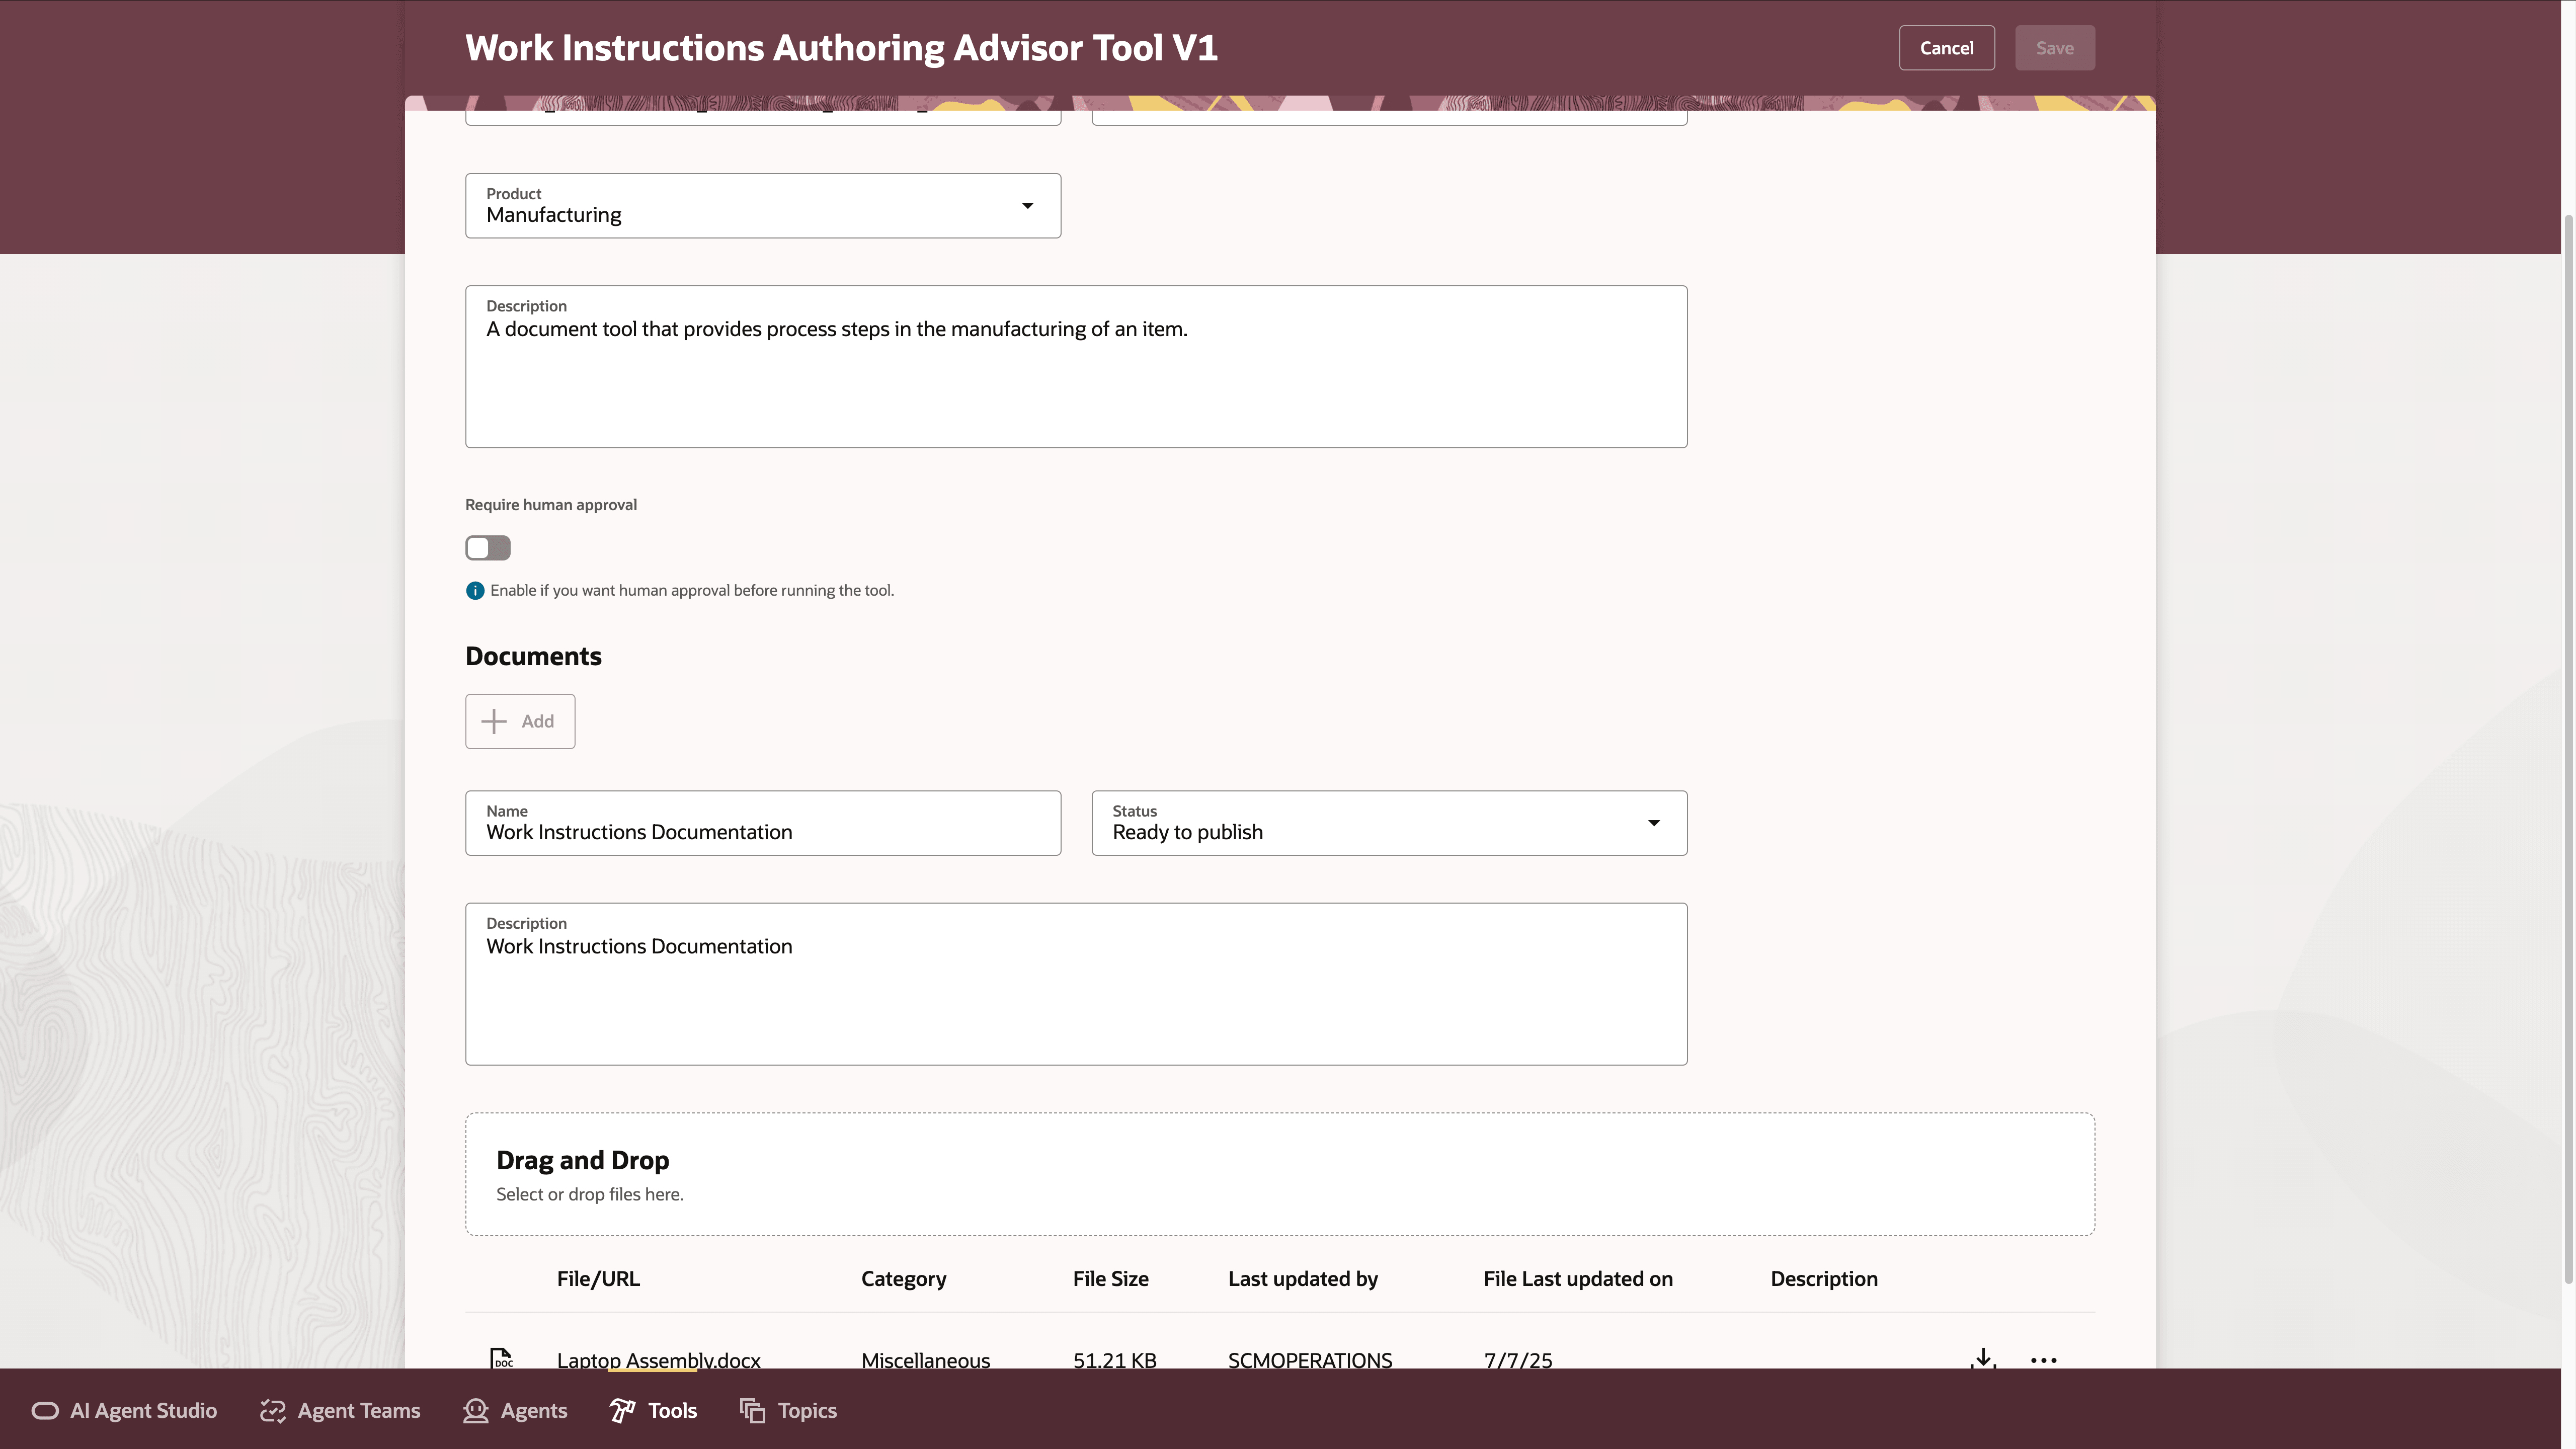Click the info icon next to approval hint
Screen dimensions: 2576x1449
[x=474, y=590]
